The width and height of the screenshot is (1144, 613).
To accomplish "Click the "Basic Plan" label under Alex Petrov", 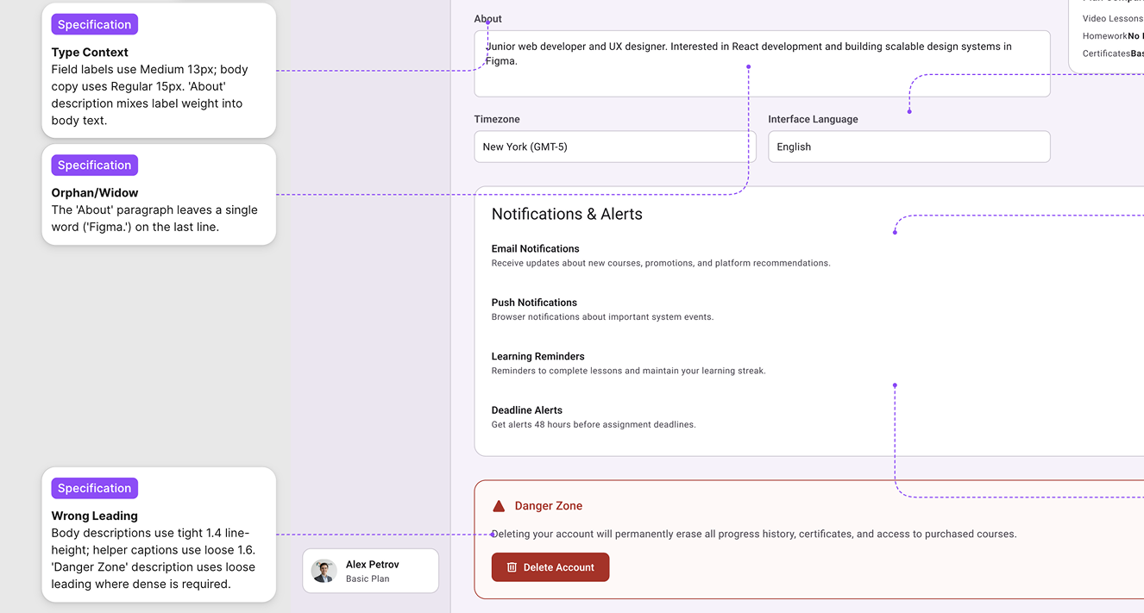I will (x=368, y=579).
